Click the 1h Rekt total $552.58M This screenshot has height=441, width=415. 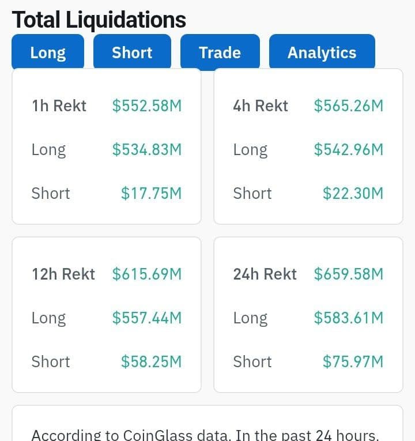[147, 106]
